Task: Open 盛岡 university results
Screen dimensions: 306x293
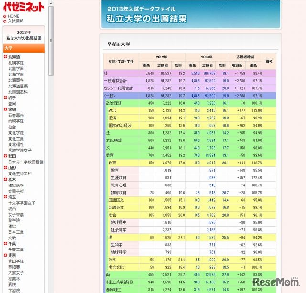Action: click(12, 104)
